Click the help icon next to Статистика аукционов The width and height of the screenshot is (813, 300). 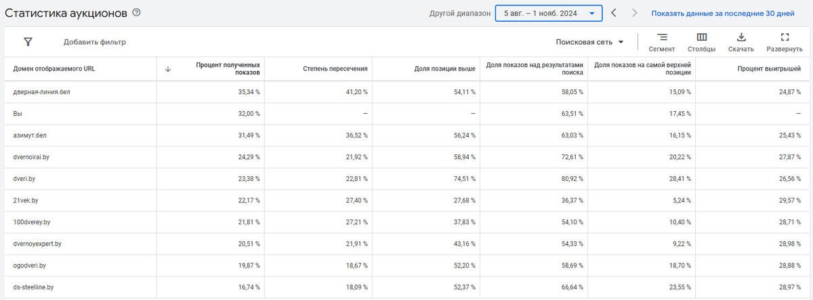coord(137,12)
